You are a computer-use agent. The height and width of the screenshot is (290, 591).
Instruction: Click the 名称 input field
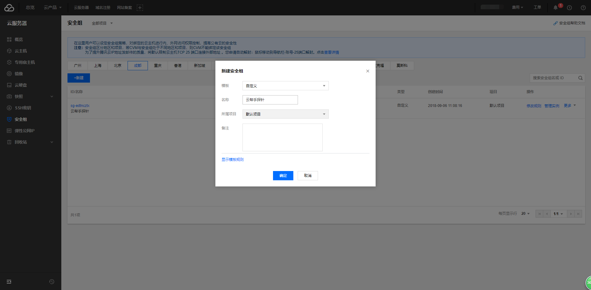coord(270,100)
